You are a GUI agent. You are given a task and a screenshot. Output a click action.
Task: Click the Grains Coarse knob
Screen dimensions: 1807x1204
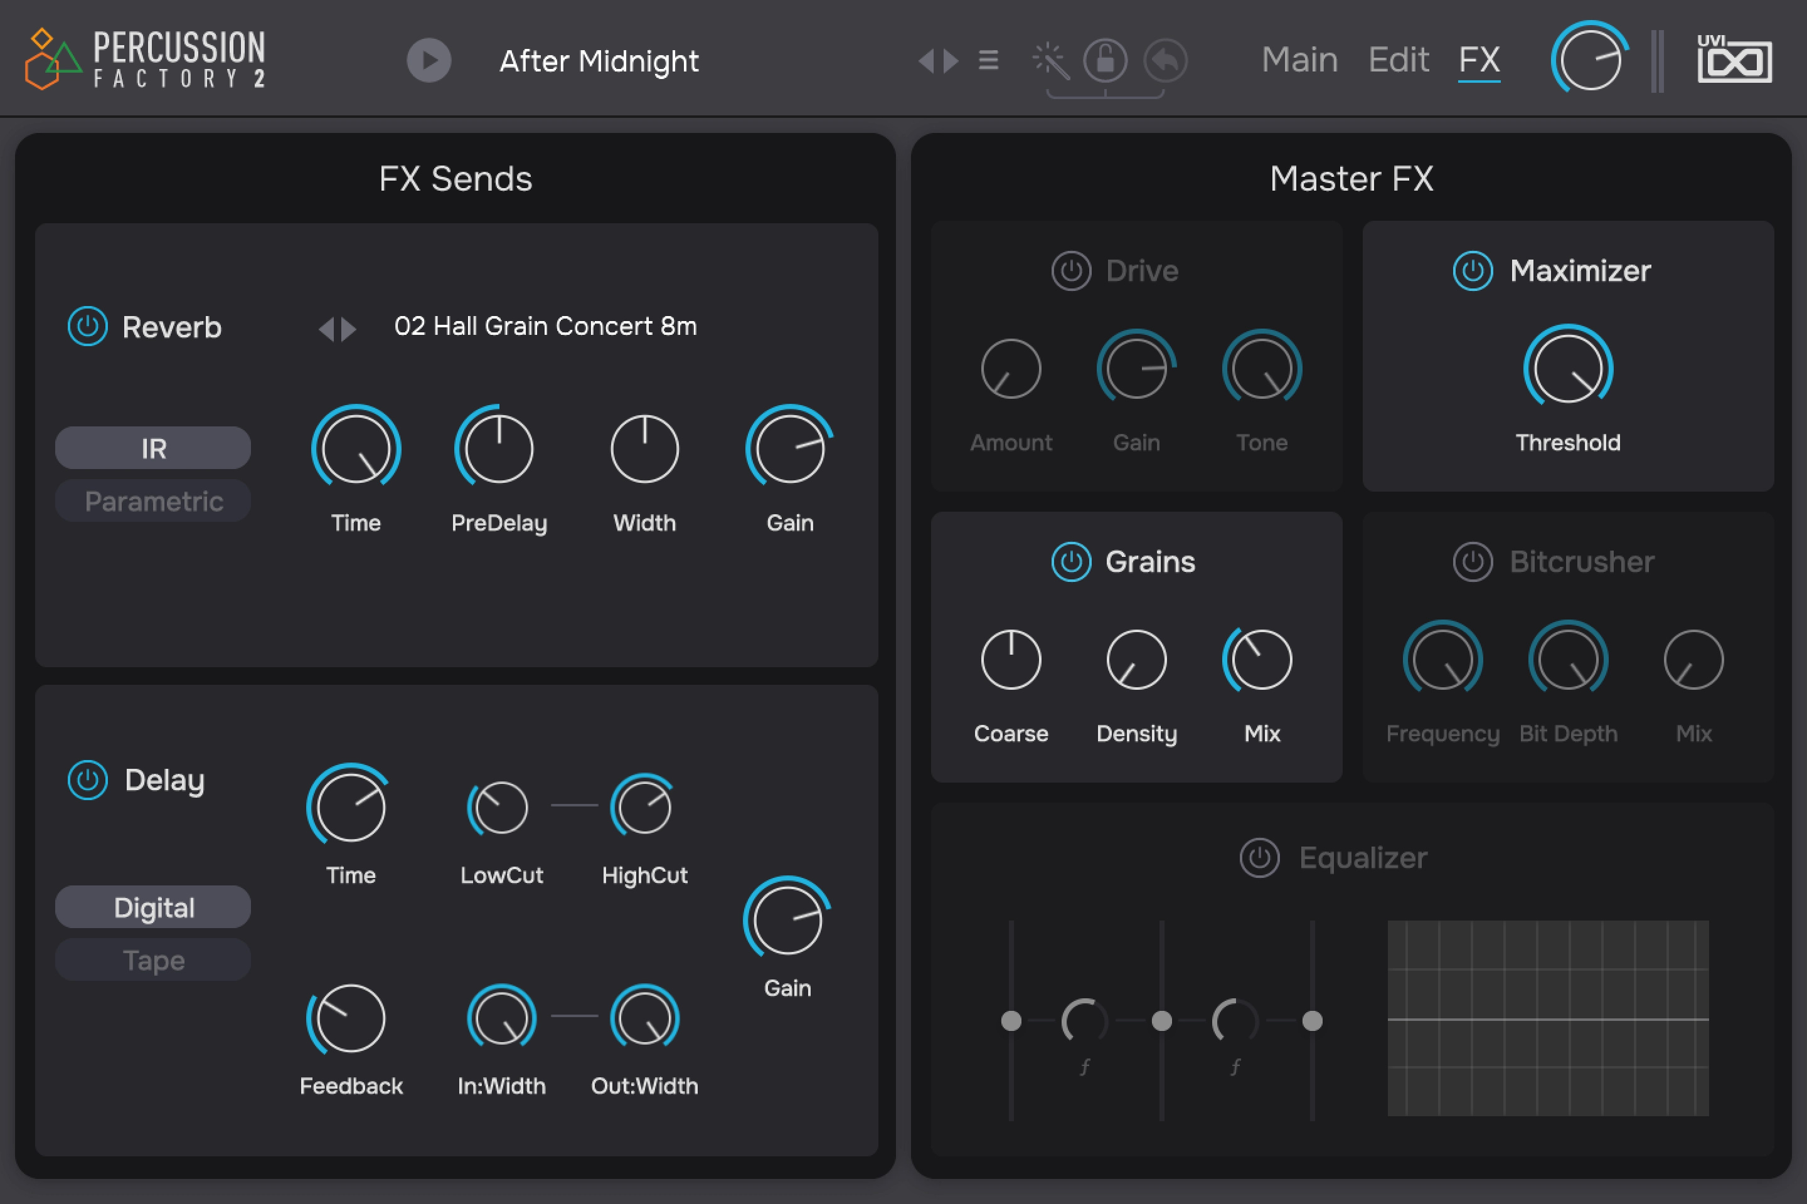(1011, 660)
